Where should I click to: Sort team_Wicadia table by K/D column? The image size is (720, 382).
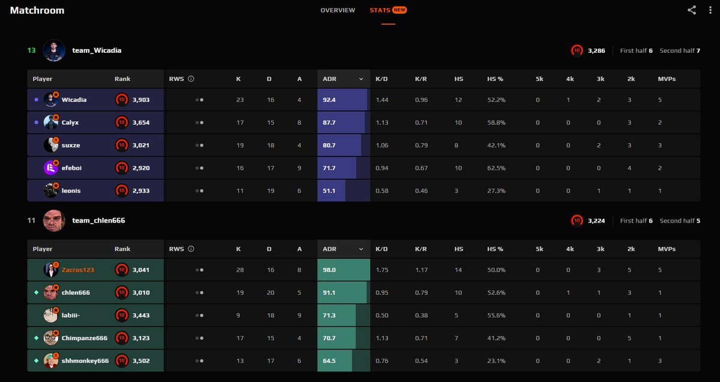[x=382, y=79]
